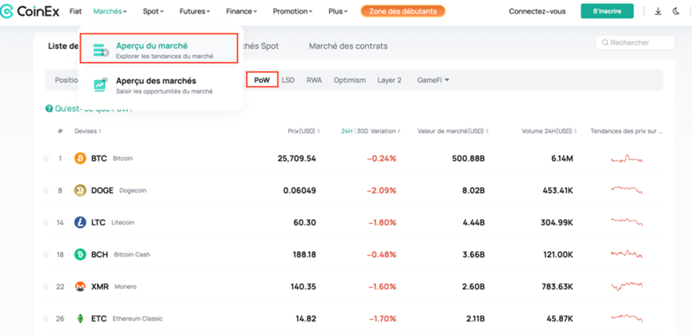Click the Monero coin icon
Viewport: 692px width, 335px height.
80,286
